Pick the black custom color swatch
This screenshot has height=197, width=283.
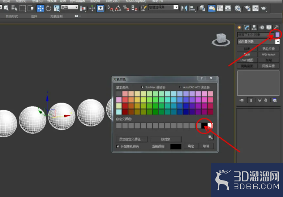[x=204, y=126]
